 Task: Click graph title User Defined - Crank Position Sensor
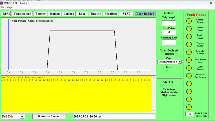point(32,21)
